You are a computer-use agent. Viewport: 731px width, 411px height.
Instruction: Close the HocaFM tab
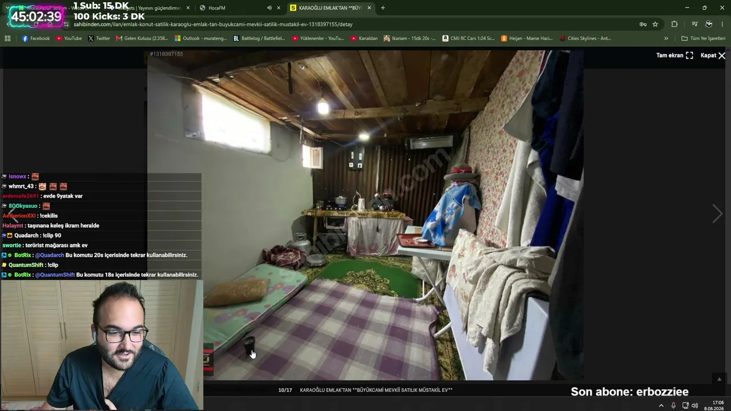[x=279, y=8]
